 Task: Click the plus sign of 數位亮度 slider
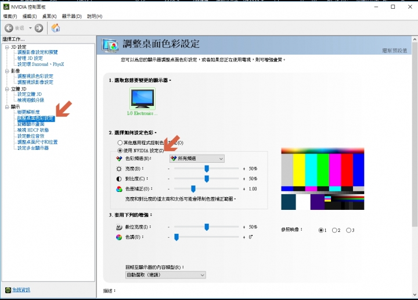click(x=244, y=227)
